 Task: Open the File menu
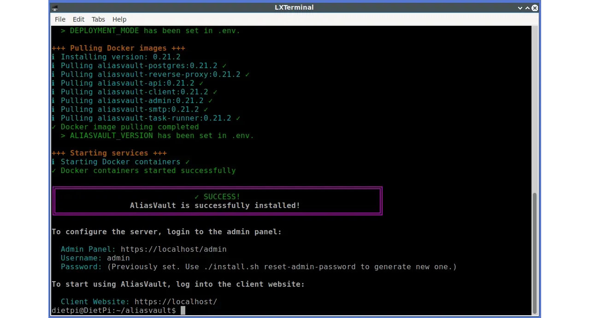click(x=60, y=19)
